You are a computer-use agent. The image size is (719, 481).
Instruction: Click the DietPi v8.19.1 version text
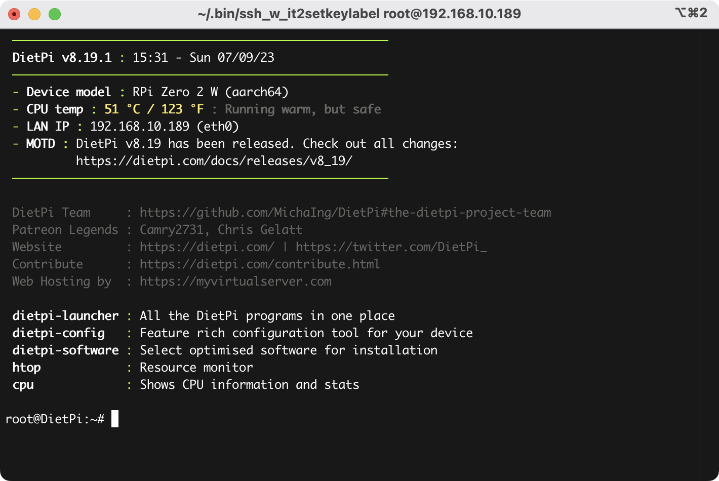[x=62, y=58]
